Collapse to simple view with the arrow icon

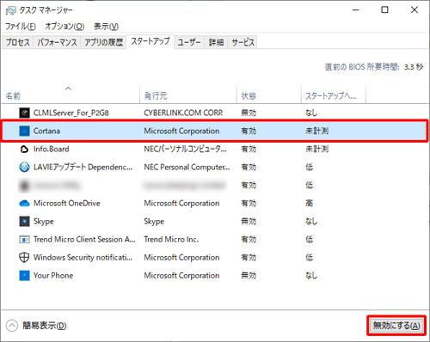(12, 326)
